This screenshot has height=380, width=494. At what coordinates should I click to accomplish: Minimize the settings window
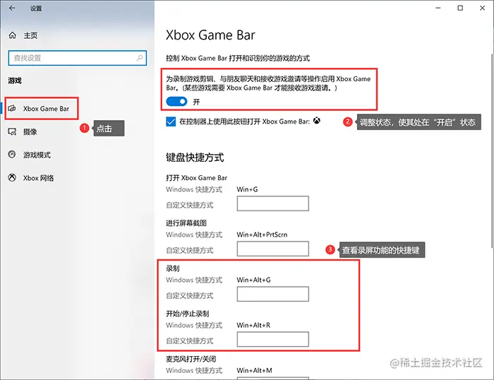[x=438, y=8]
